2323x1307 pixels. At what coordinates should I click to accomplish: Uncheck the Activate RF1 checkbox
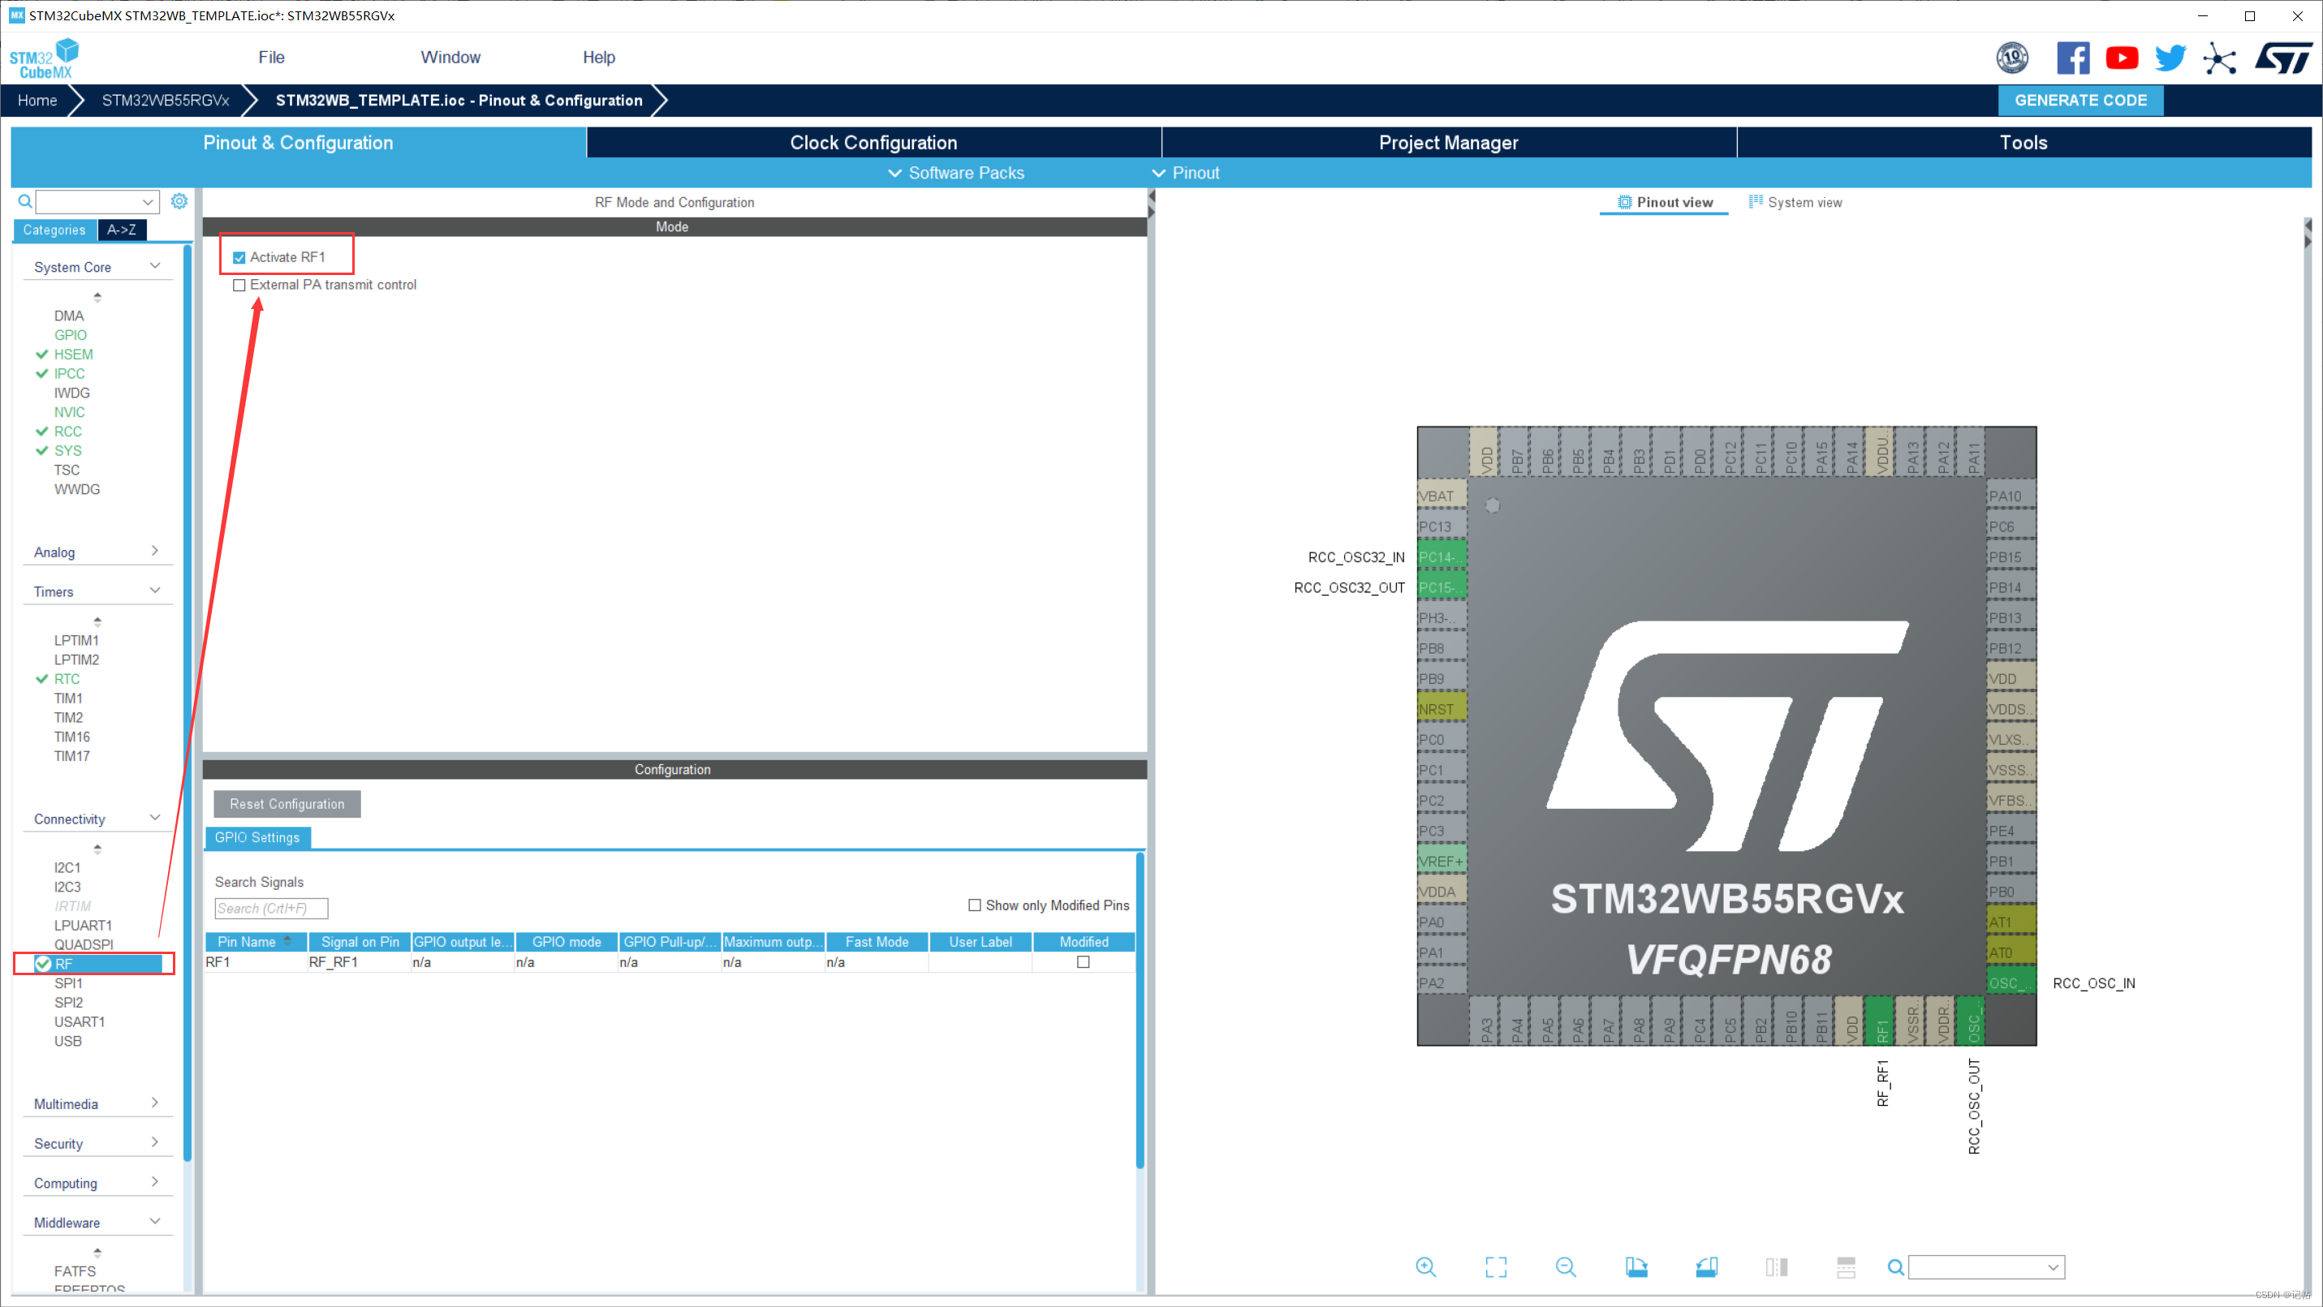(239, 258)
